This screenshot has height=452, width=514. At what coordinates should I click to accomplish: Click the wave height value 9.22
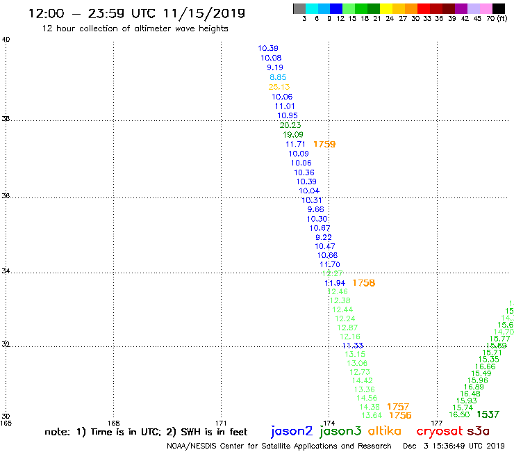click(x=324, y=237)
